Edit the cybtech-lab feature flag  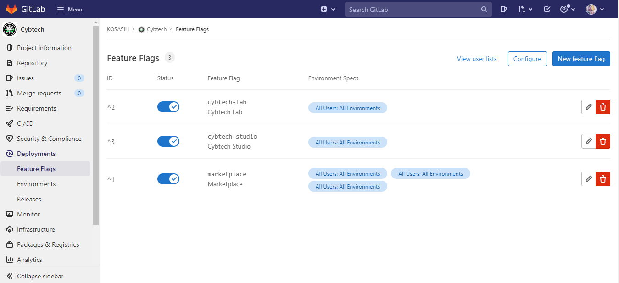tap(588, 107)
